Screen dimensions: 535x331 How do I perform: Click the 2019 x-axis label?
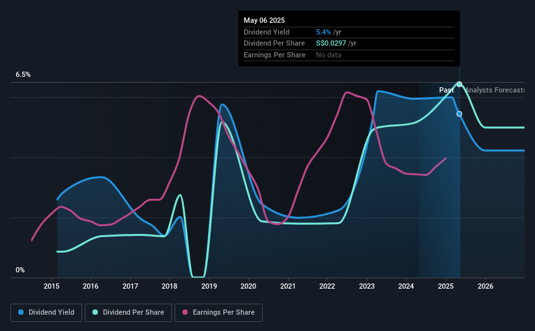209,286
